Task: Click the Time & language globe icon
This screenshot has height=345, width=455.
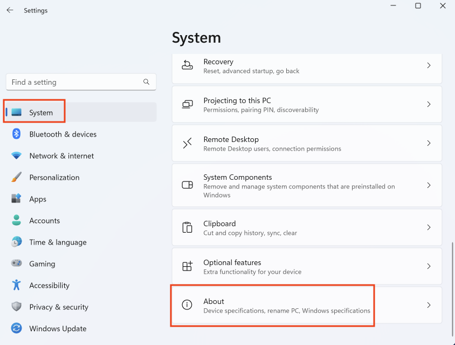Action: (17, 242)
